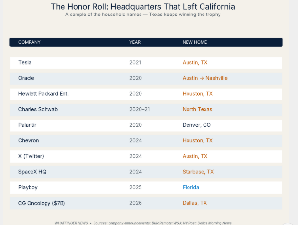Viewport: 298px width, 225px height.
Task: Click the WHATFINGER NEWS sources footer
Action: [143, 223]
